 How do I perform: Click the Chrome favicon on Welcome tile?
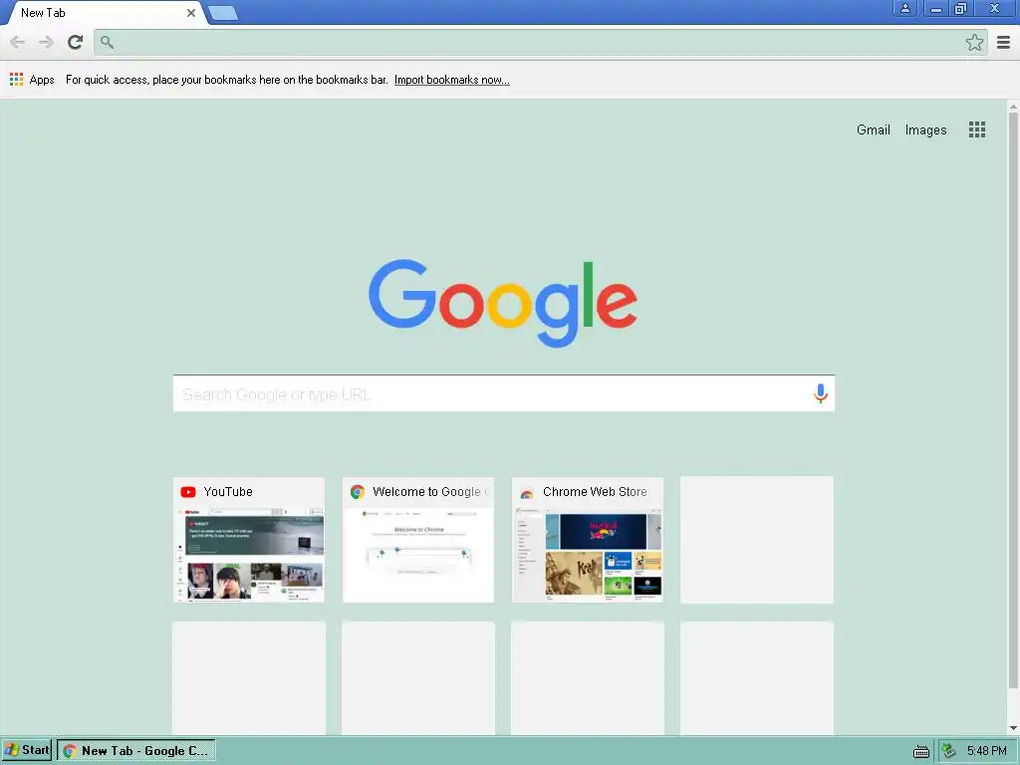[x=358, y=492]
